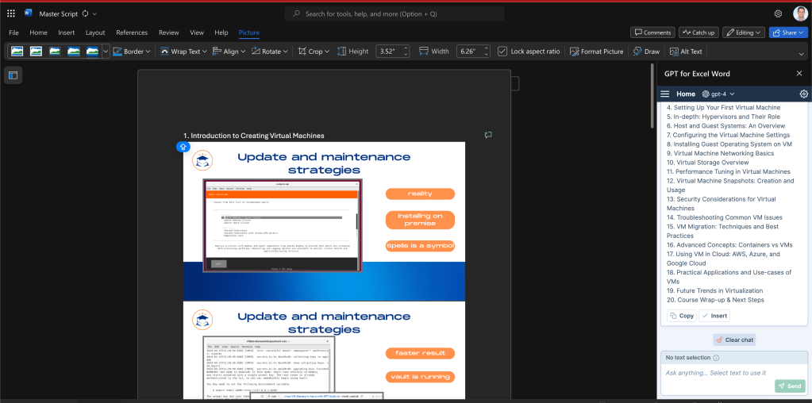Screen dimensions: 812x403
Task: Click the document vertical scrollbar
Action: (652, 96)
